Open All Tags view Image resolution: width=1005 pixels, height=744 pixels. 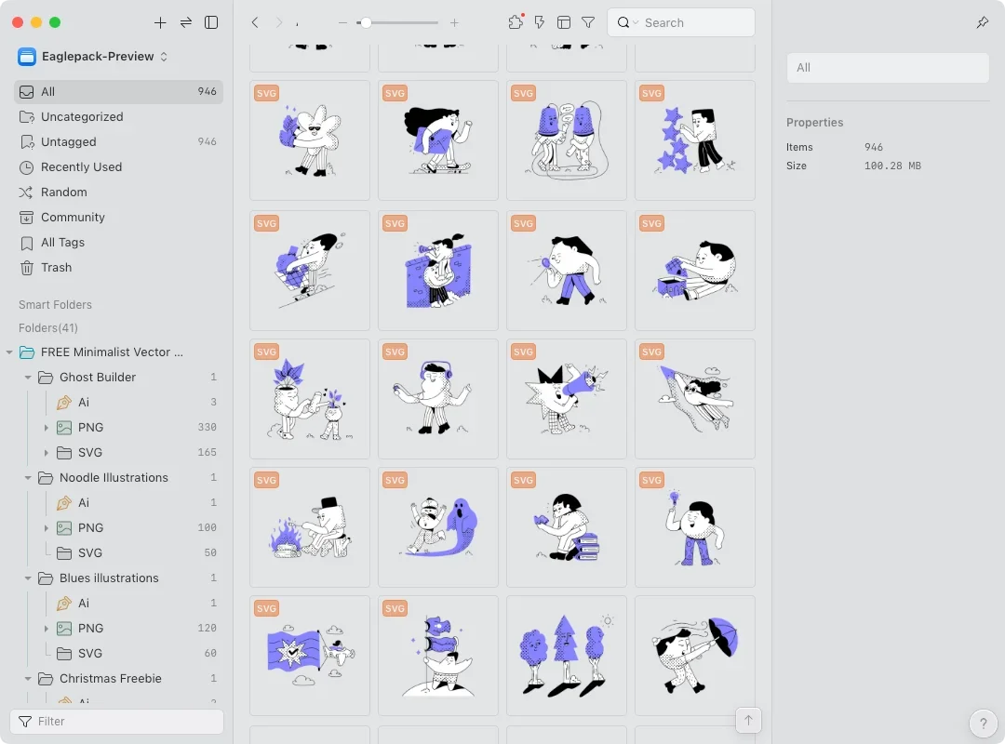[x=118, y=242]
